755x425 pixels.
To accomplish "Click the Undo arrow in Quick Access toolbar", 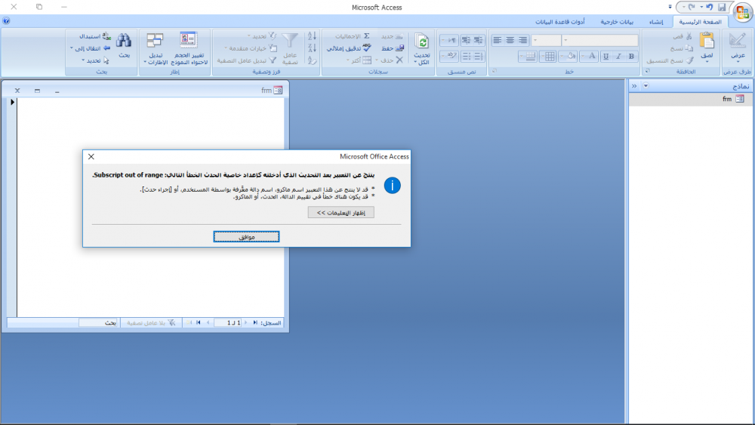I will pyautogui.click(x=709, y=7).
